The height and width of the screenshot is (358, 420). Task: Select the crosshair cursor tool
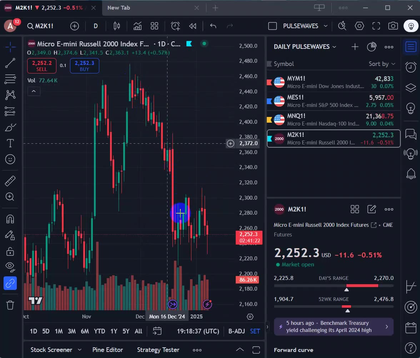[x=10, y=47]
